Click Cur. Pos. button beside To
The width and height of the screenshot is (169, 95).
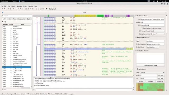[x=161, y=78]
